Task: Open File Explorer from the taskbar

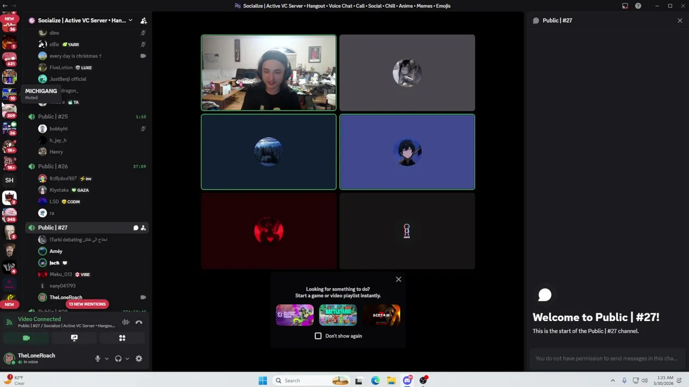Action: click(391, 381)
